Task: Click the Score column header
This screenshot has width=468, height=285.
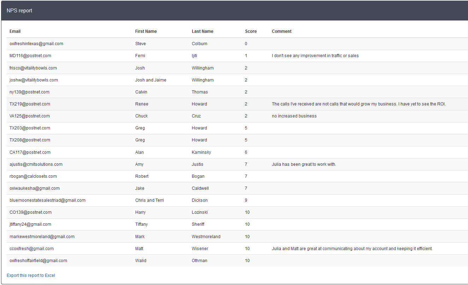Action: coord(251,31)
